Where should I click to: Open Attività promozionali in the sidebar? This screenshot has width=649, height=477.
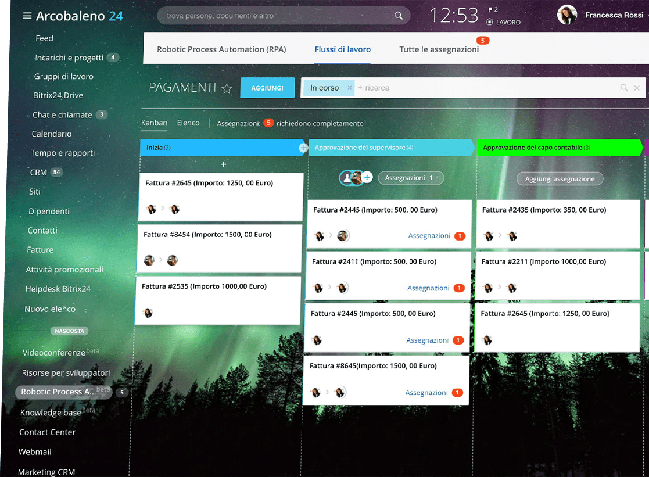[64, 270]
